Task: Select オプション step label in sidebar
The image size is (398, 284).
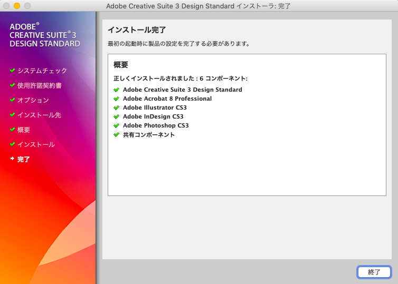Action: point(33,100)
